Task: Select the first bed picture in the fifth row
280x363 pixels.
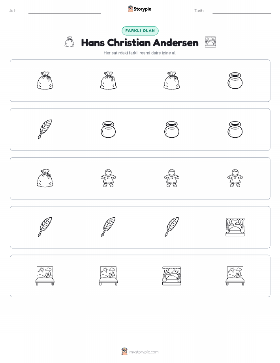Action: [x=45, y=276]
